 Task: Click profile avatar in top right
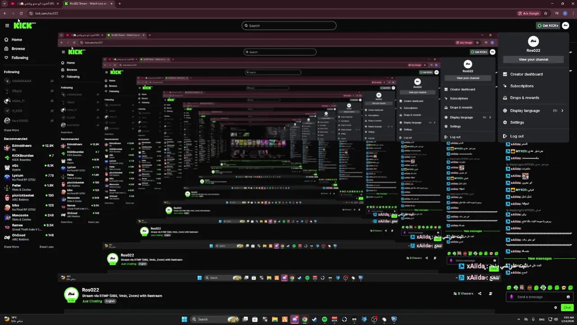tap(565, 26)
